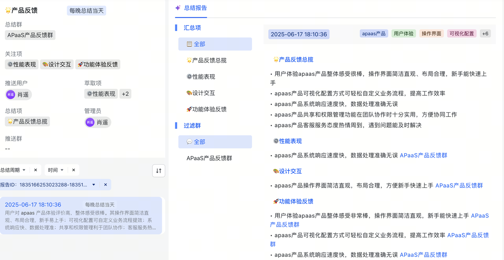The height and width of the screenshot is (260, 504).
Task: Click the +6 more tags badge
Action: coord(485,34)
